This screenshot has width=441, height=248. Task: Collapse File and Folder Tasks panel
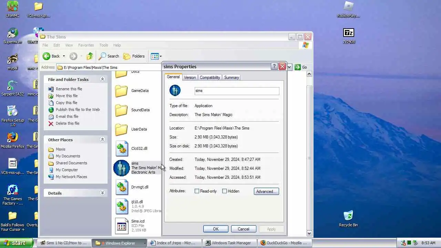(102, 79)
